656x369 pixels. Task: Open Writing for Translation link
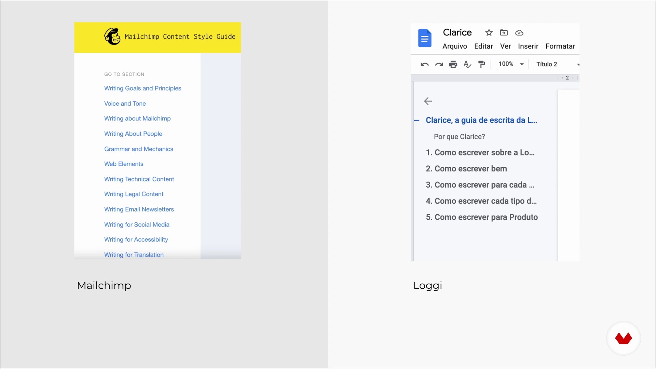(134, 255)
